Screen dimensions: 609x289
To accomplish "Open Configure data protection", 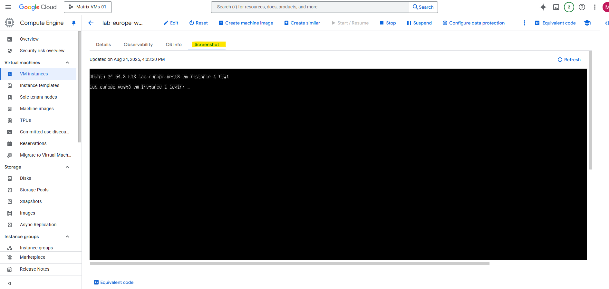I will (x=474, y=23).
